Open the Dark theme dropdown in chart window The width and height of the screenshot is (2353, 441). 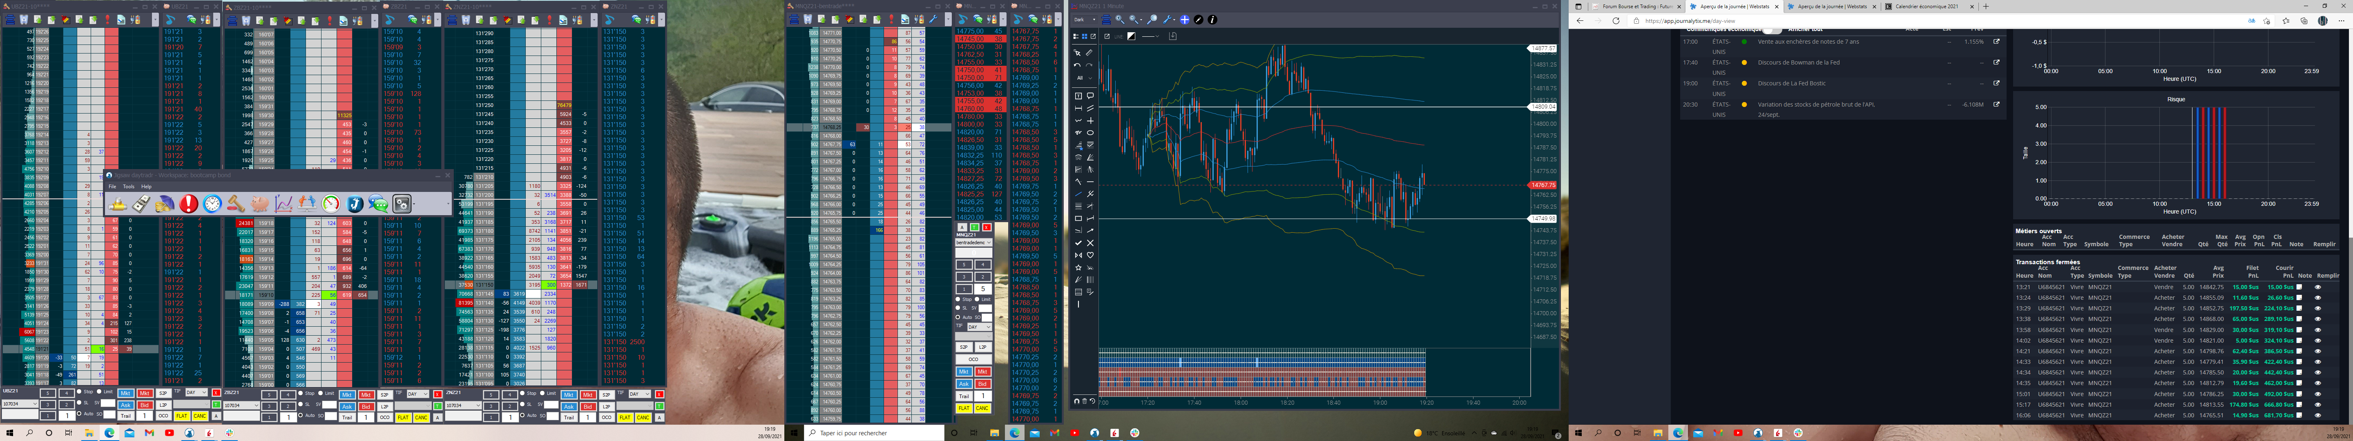tap(1084, 19)
